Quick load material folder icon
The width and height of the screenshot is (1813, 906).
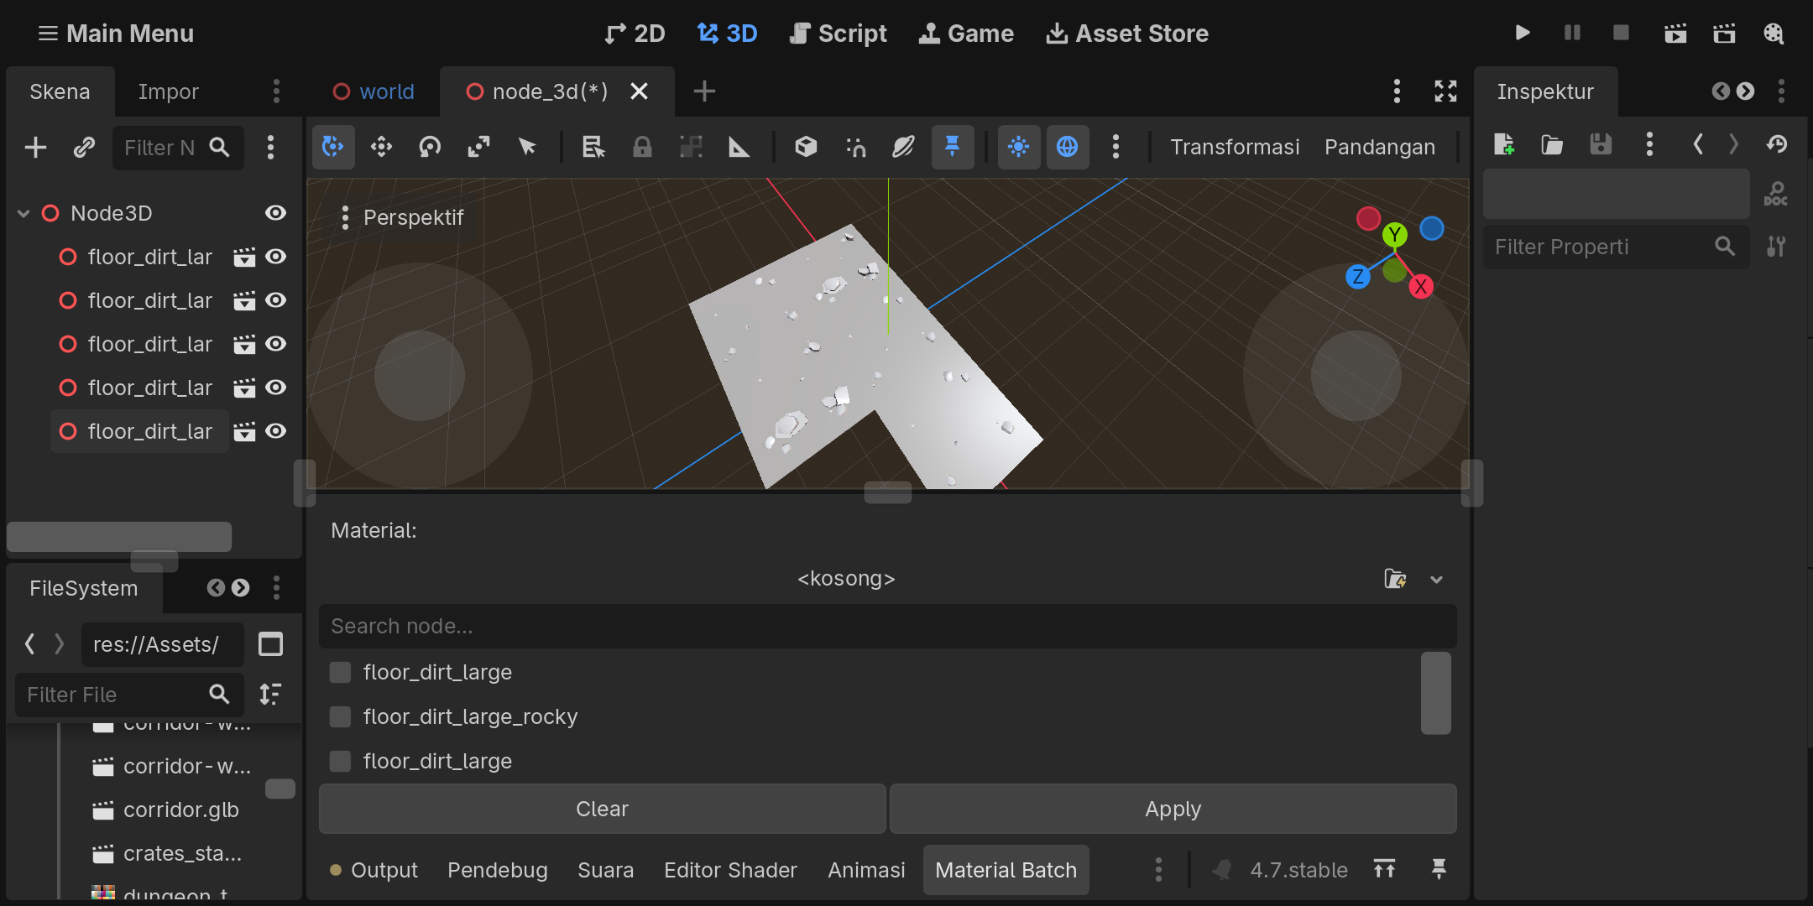1395,579
